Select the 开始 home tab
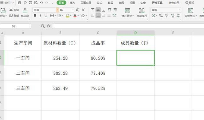Viewport: 204px width, 120px height. 61,3
